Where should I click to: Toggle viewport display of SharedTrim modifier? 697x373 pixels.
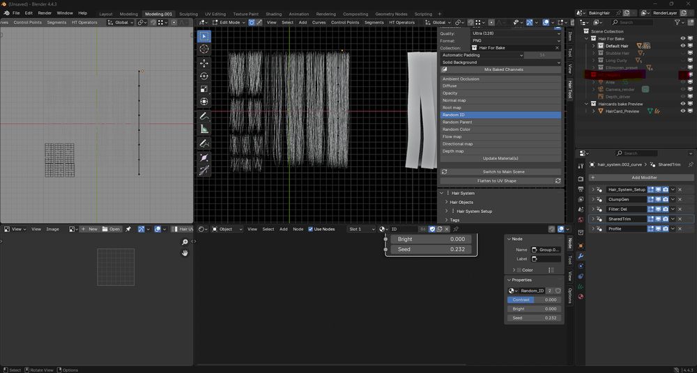tap(659, 219)
